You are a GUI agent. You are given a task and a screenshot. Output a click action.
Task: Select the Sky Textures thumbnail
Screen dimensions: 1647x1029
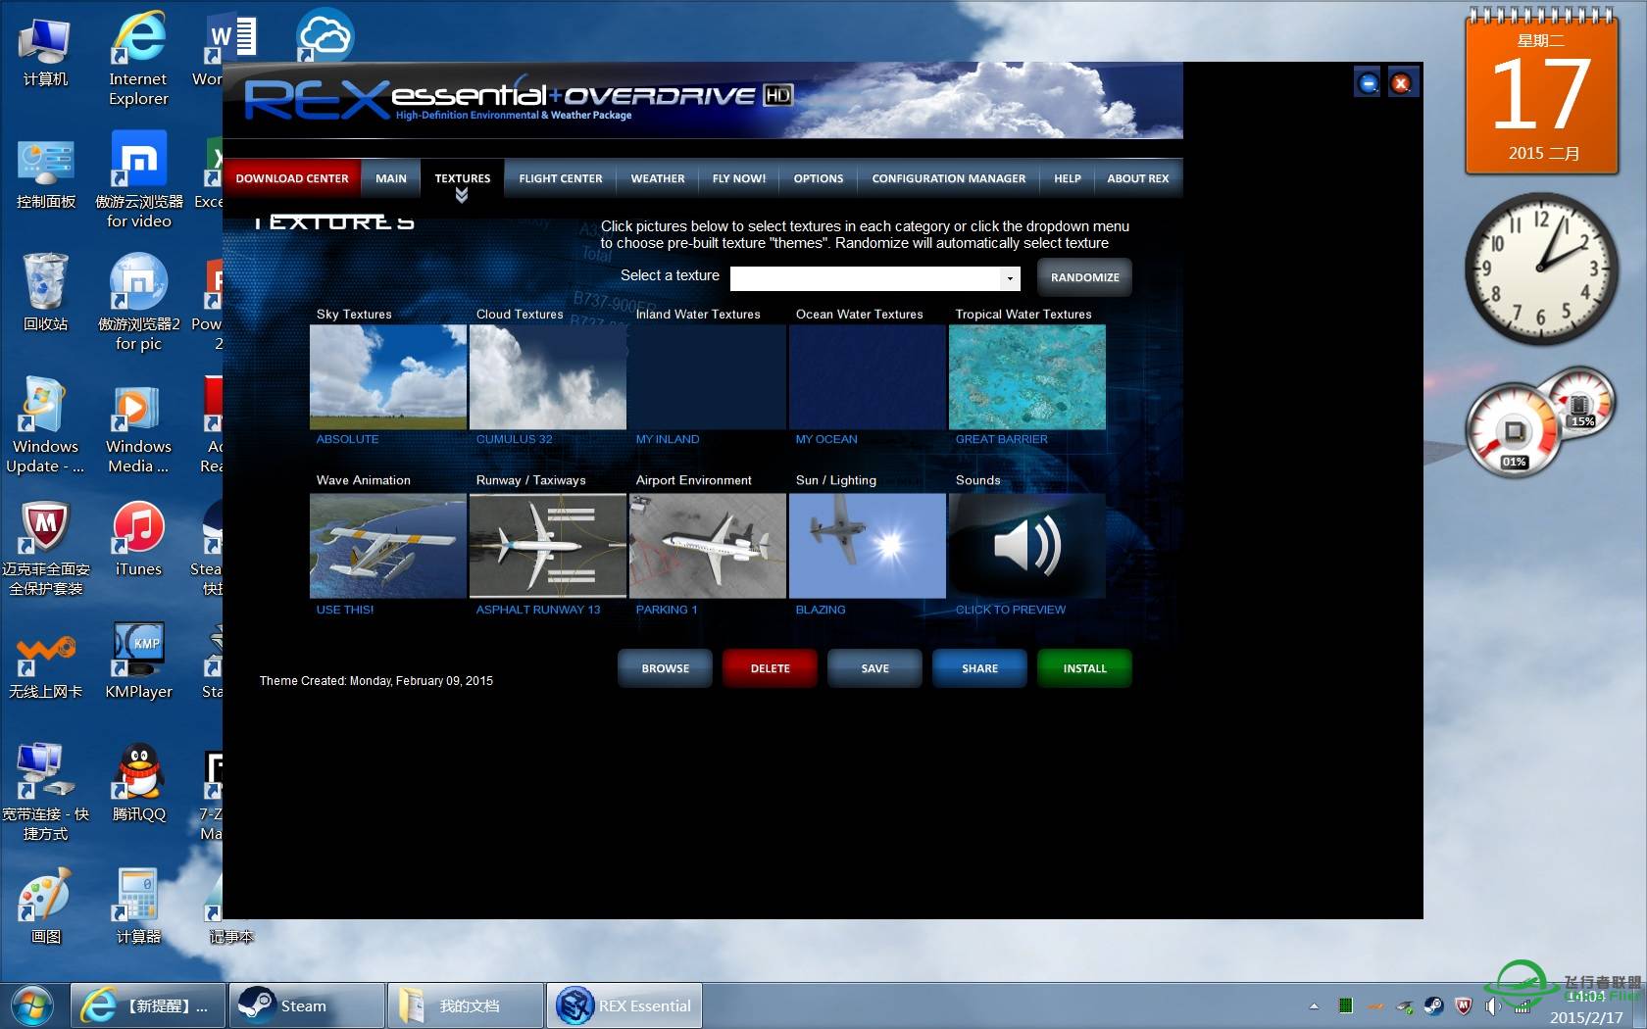(388, 377)
